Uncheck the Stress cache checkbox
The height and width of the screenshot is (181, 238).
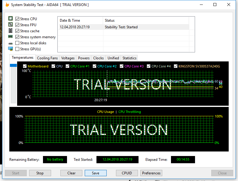pos(17,31)
